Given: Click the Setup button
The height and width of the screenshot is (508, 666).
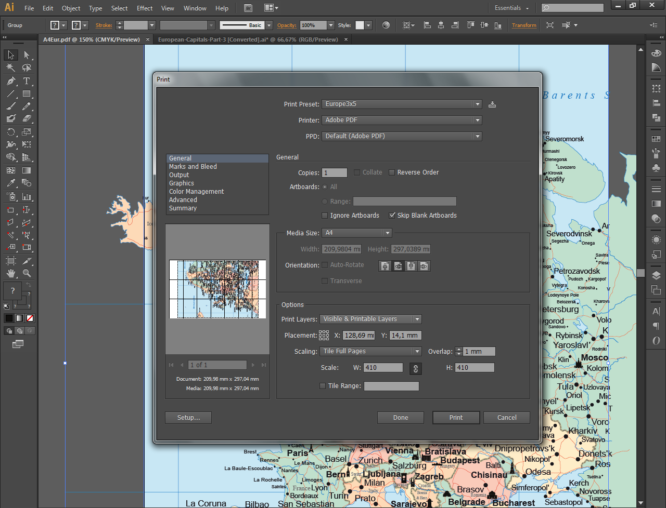Looking at the screenshot, I should coord(188,417).
